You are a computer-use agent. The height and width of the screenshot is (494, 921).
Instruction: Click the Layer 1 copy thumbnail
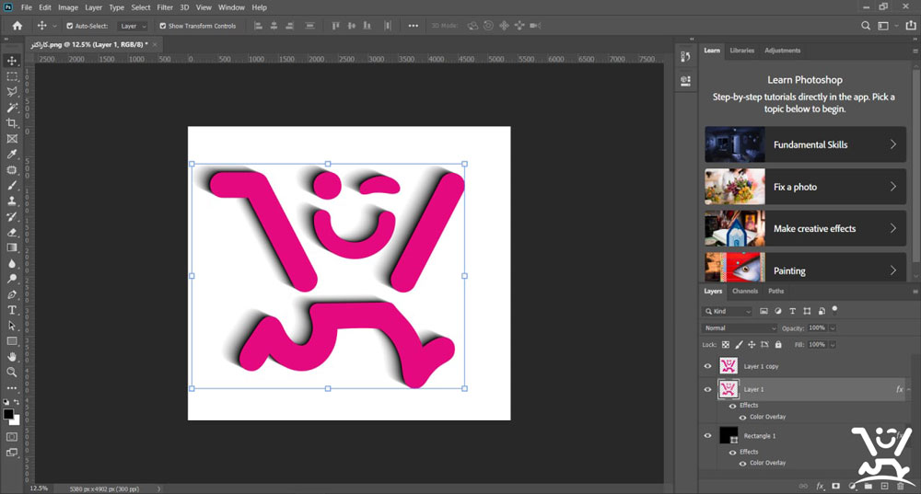(729, 366)
